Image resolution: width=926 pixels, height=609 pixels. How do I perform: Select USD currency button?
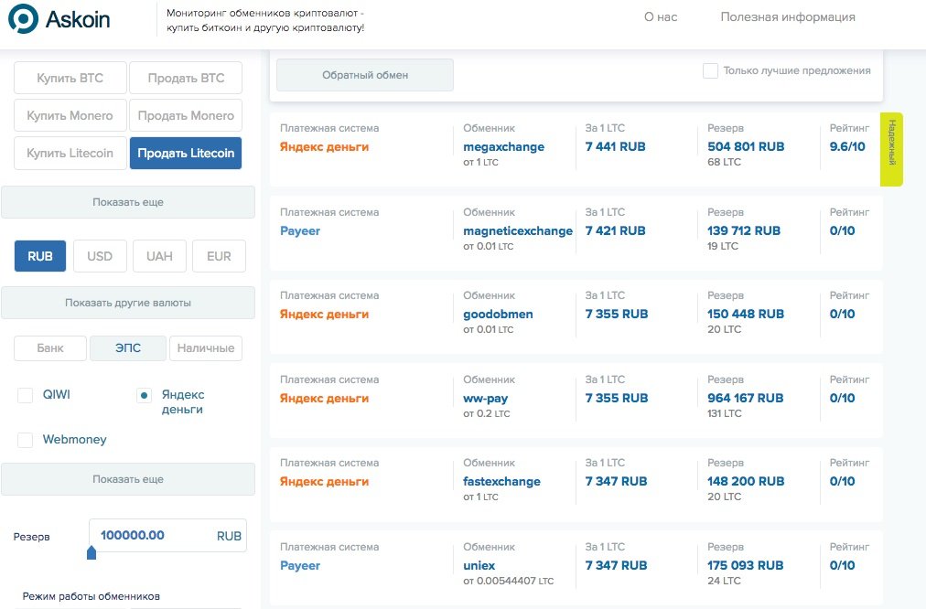(x=100, y=256)
